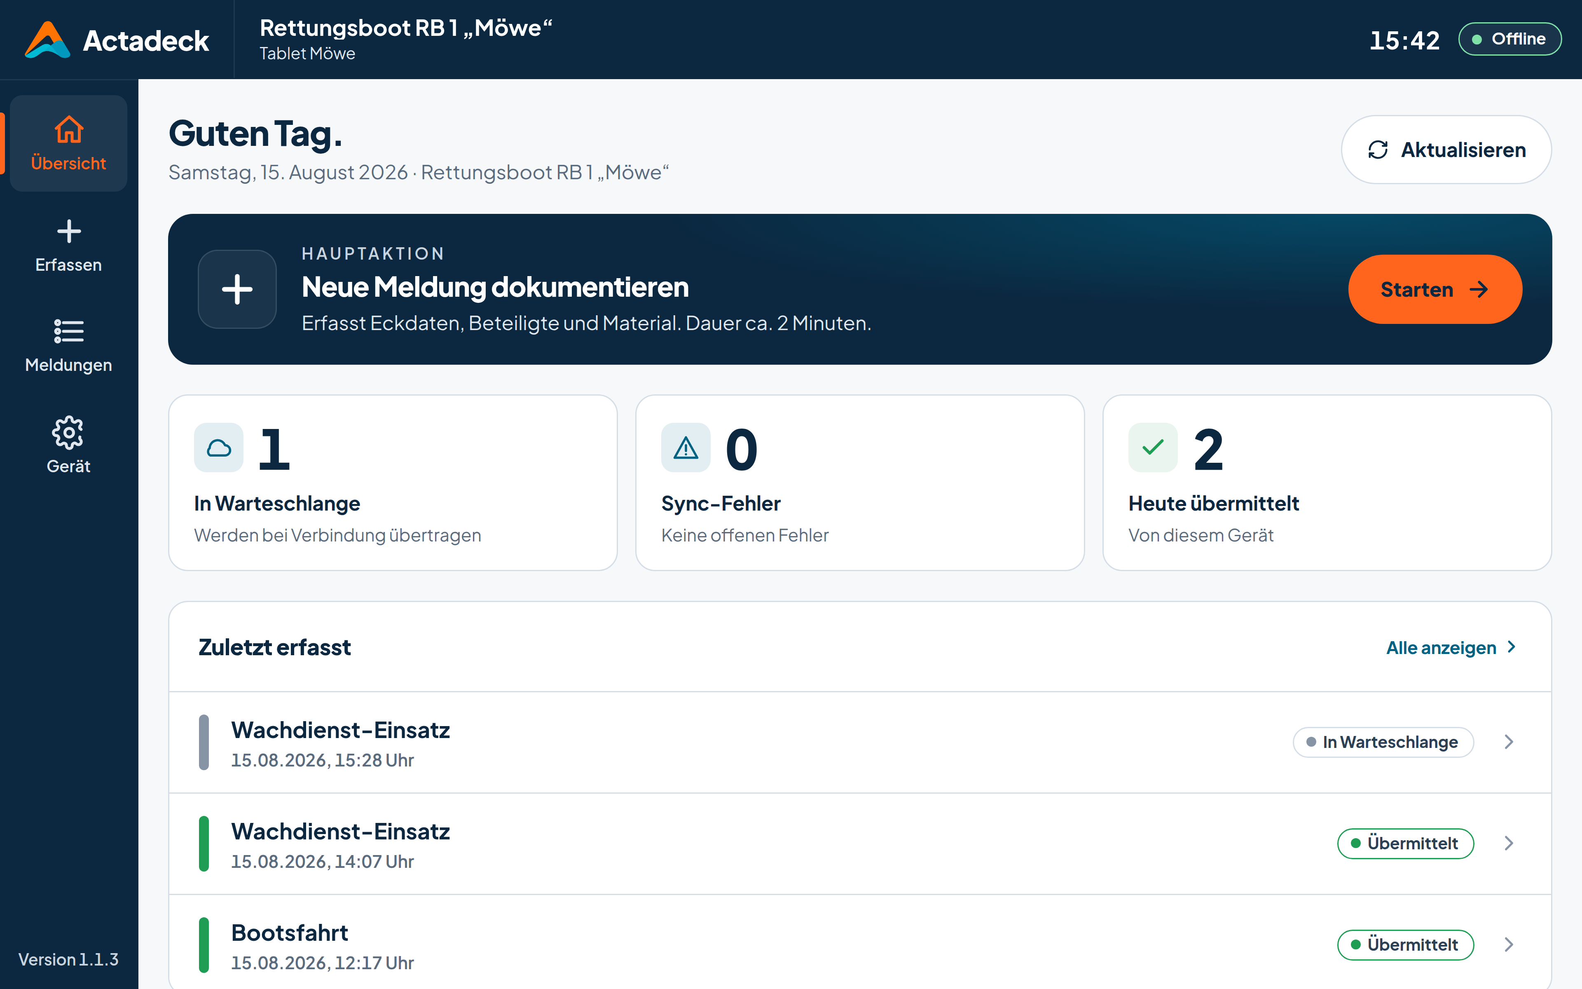Start a new Meldung with Starten

click(1435, 289)
